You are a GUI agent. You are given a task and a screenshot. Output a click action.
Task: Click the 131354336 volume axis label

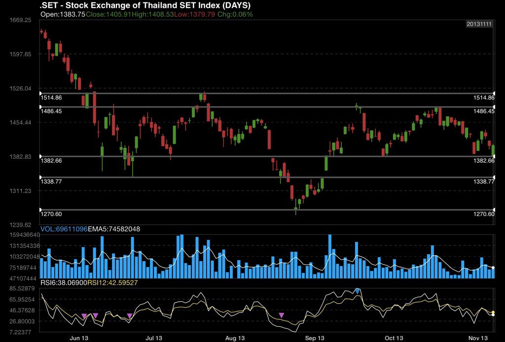coord(25,246)
